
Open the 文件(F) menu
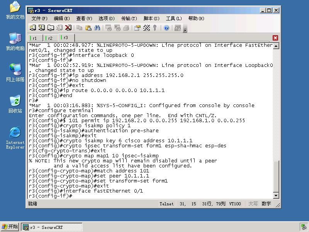(39, 19)
